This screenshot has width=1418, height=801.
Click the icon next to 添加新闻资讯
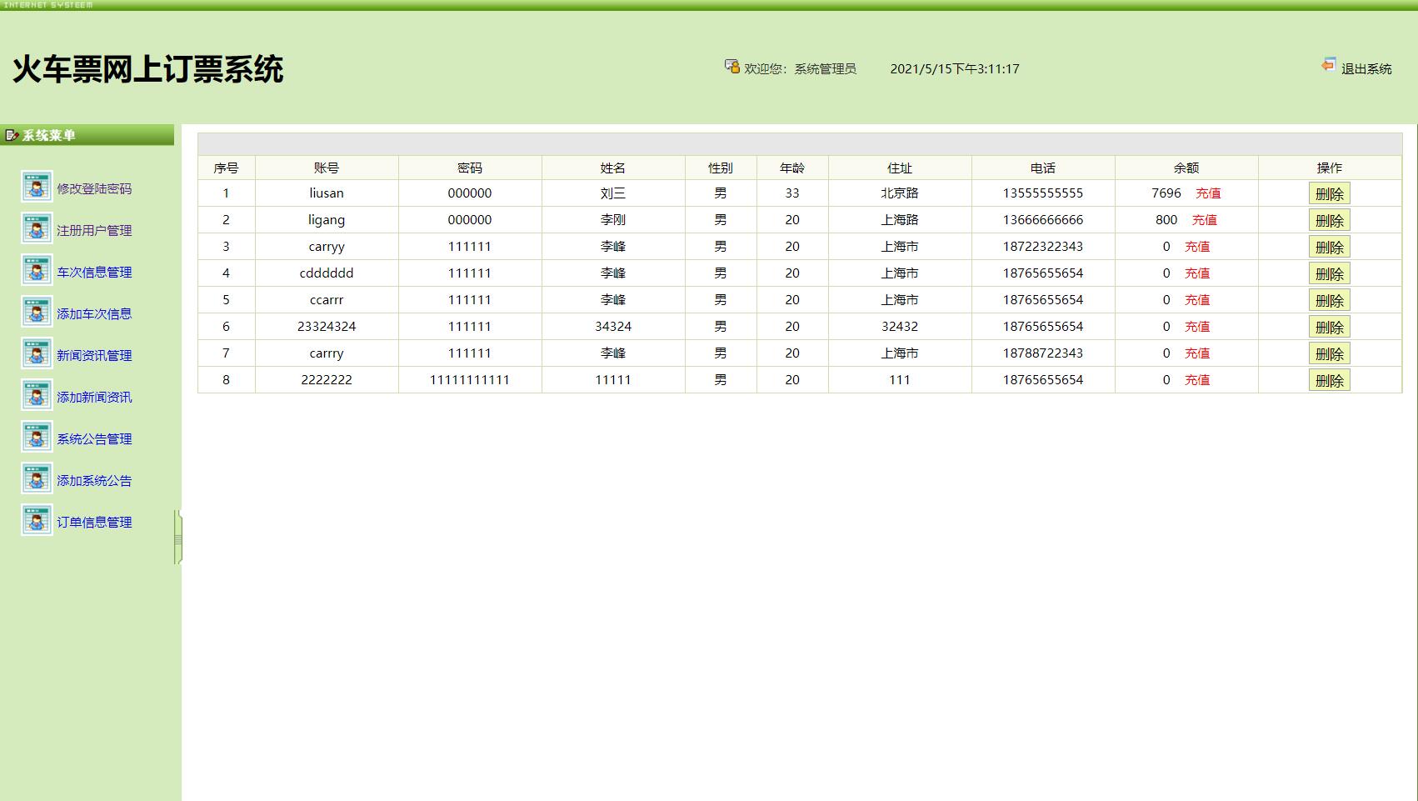(x=37, y=395)
